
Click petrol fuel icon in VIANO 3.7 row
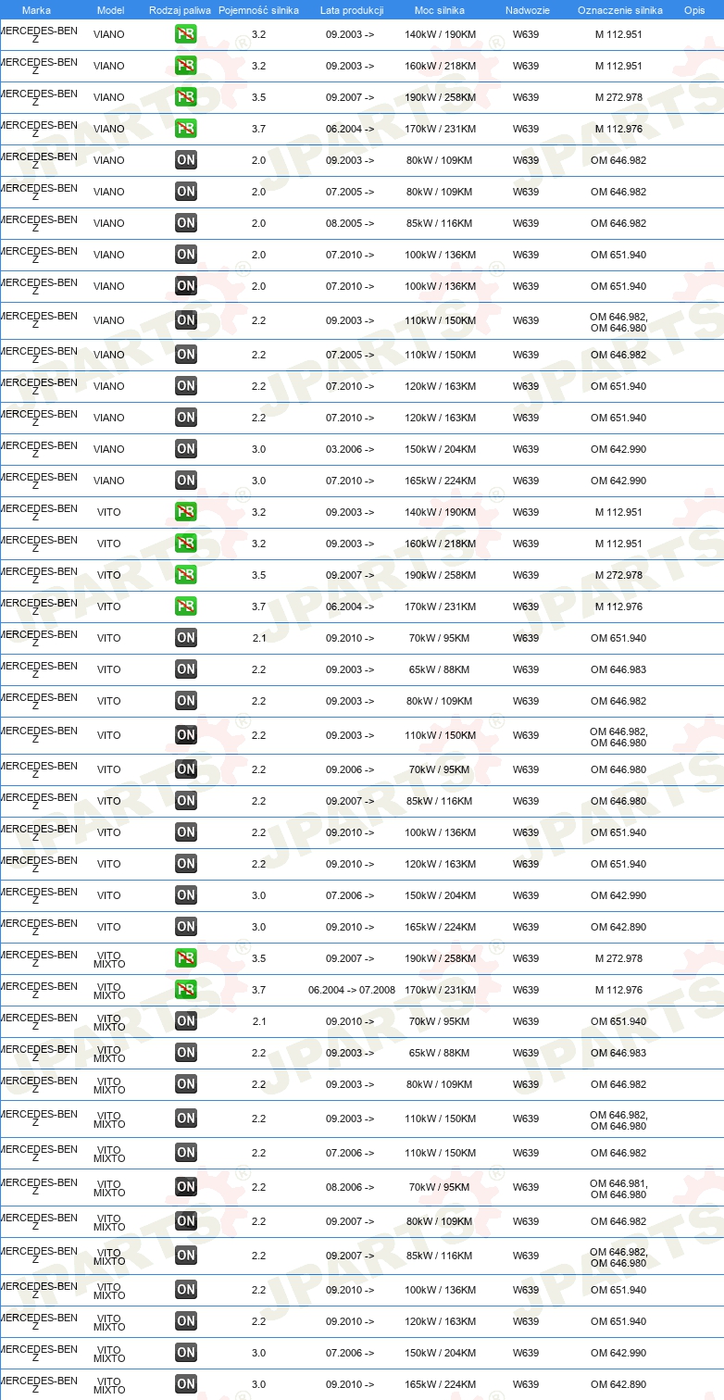click(186, 129)
